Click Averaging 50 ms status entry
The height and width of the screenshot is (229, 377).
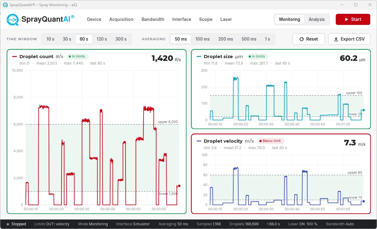(x=173, y=224)
